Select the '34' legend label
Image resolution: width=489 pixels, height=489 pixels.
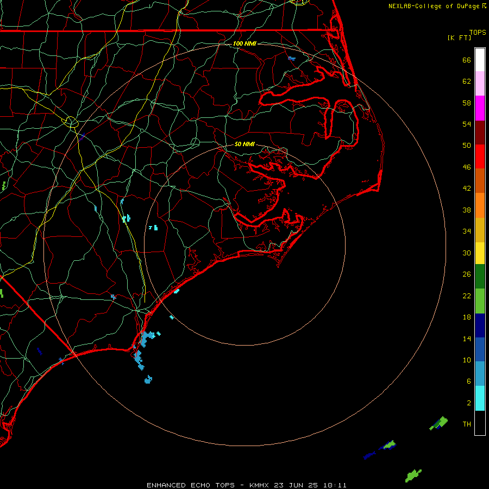467,231
